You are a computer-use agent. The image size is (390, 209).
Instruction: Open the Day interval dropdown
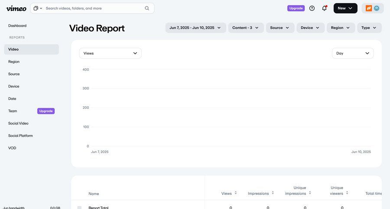353,53
